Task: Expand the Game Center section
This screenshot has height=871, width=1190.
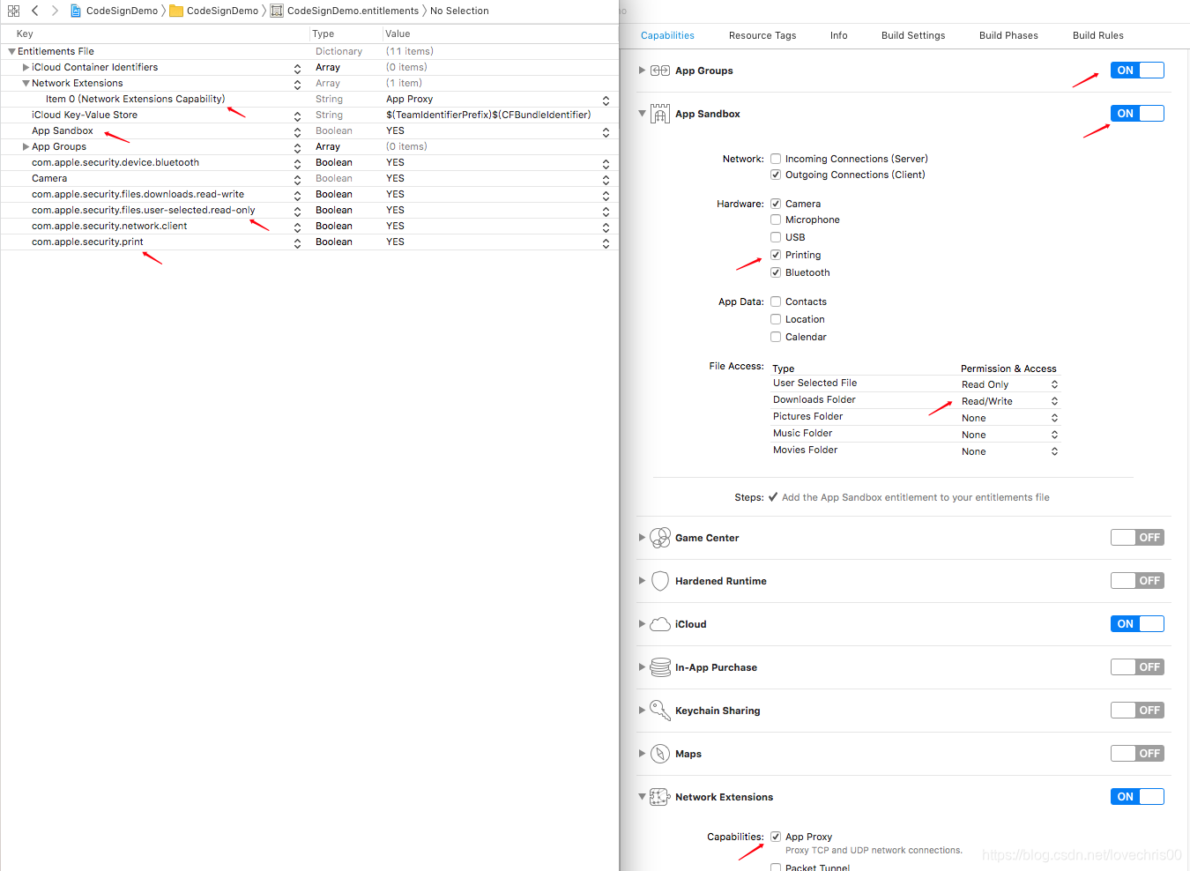Action: tap(642, 537)
